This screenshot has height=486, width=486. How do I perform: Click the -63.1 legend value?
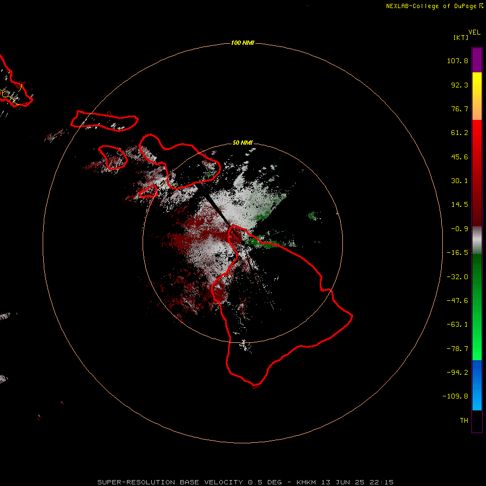(457, 325)
